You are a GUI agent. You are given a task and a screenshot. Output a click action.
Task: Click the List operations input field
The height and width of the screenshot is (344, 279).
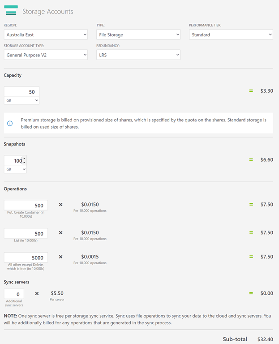point(26,233)
